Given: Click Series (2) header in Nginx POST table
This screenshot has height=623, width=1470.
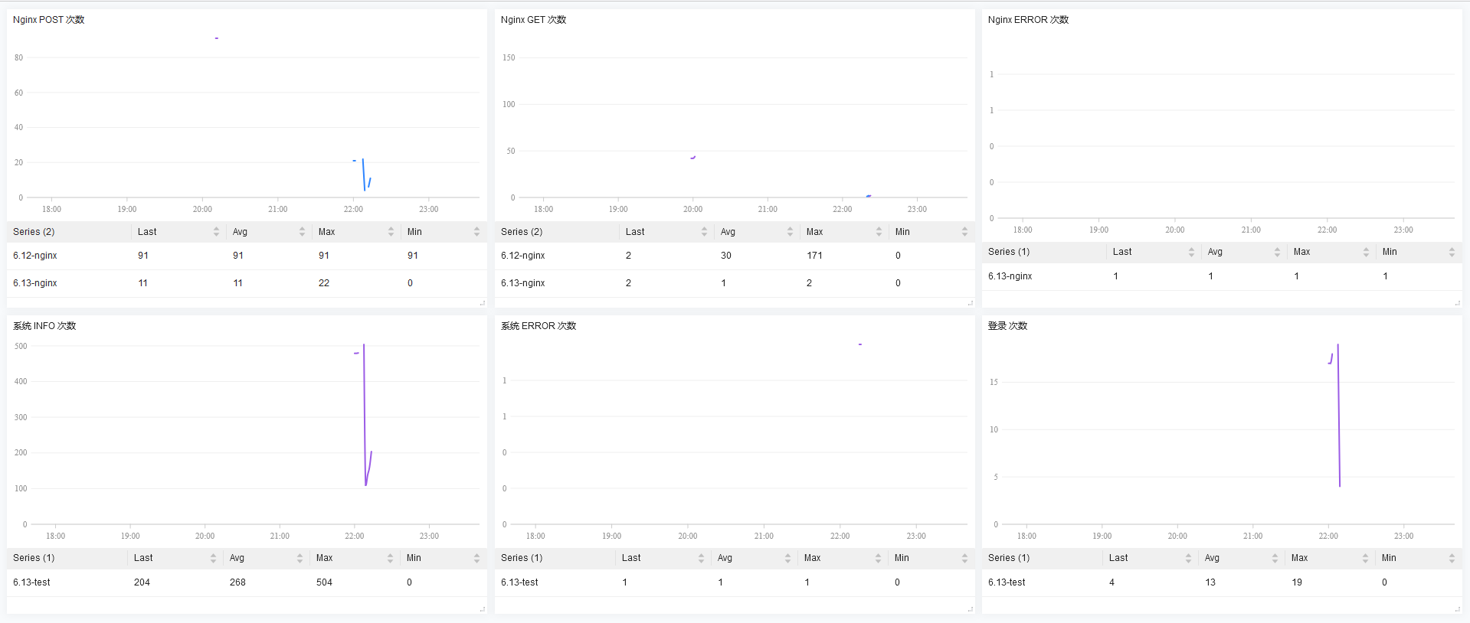Looking at the screenshot, I should (34, 232).
